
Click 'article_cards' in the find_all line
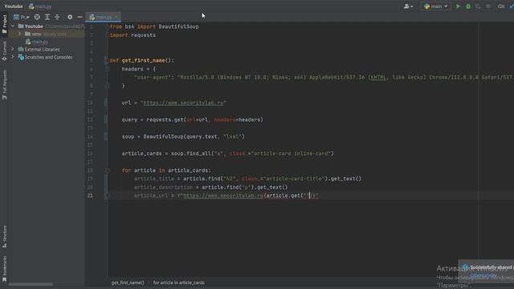(141, 153)
